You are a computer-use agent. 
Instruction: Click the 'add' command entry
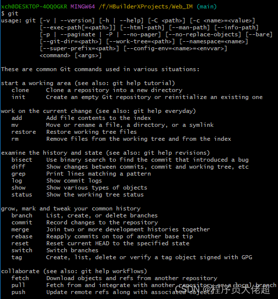coord(16,118)
